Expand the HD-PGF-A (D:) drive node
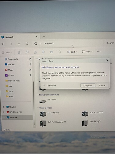The height and width of the screenshot is (154, 115). (4, 112)
